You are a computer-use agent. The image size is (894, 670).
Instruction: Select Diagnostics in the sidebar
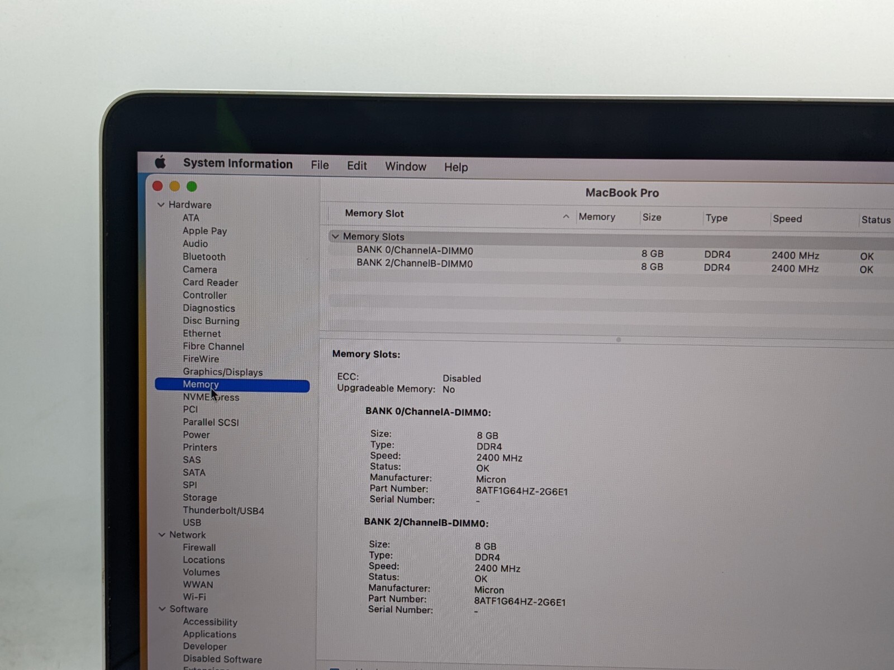pos(208,308)
